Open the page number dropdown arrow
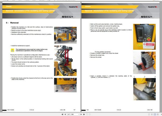The image size is (162, 116). 79,114
